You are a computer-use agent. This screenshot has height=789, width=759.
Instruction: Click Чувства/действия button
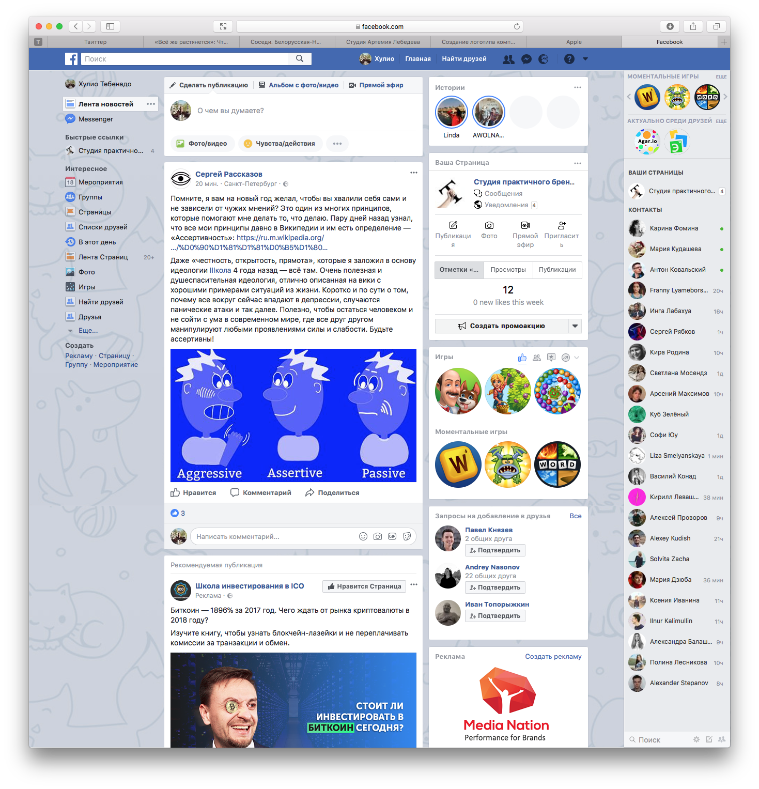coord(280,143)
